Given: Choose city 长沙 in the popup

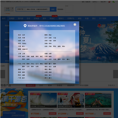Looking at the screenshot, I should [x=24, y=69].
